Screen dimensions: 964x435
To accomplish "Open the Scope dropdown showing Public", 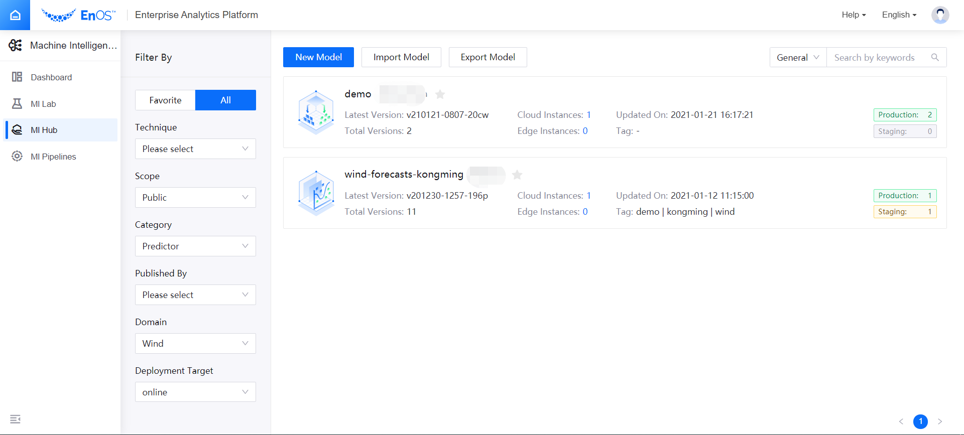I will pyautogui.click(x=195, y=198).
